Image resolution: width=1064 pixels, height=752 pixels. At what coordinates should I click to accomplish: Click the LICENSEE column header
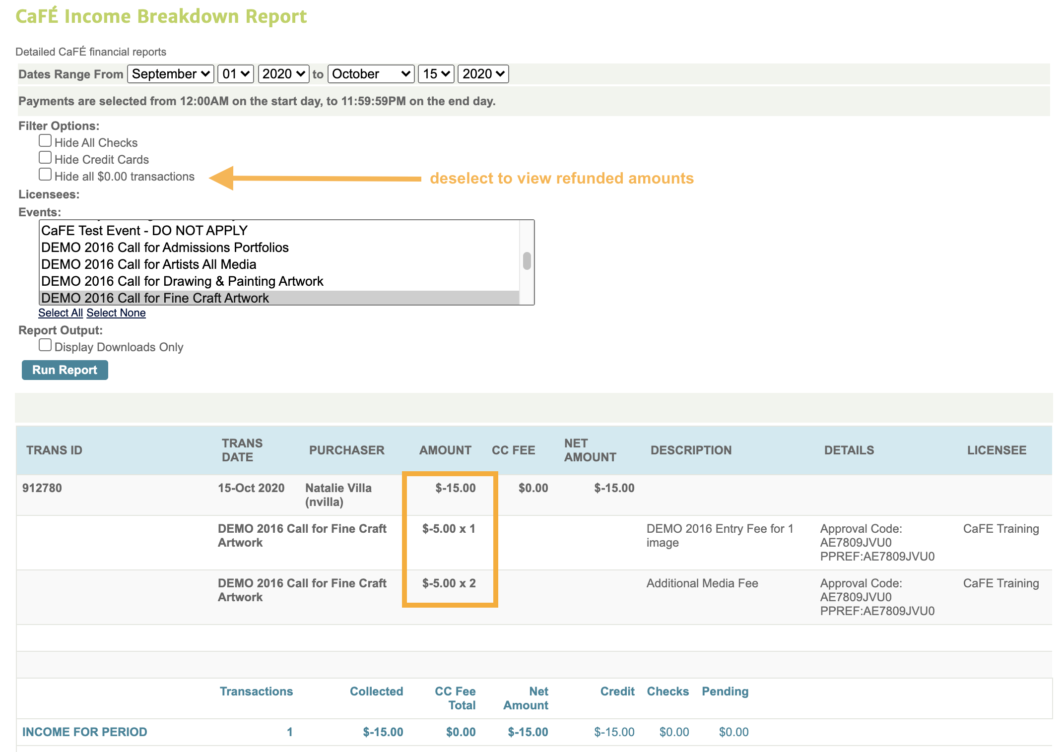pyautogui.click(x=997, y=450)
